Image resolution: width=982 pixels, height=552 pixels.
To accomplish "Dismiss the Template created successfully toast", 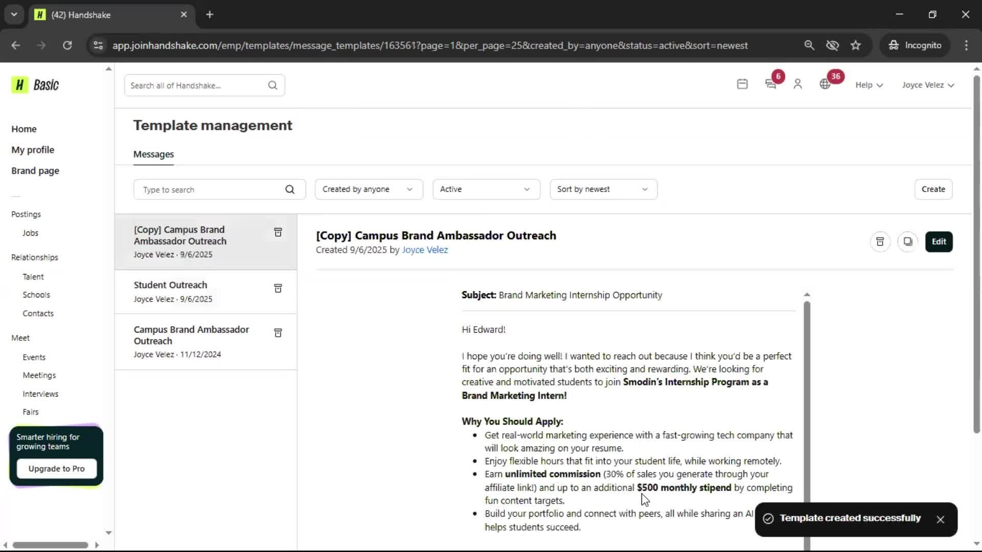I will 940,519.
